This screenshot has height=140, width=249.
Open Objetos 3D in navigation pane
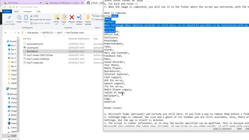(12, 119)
